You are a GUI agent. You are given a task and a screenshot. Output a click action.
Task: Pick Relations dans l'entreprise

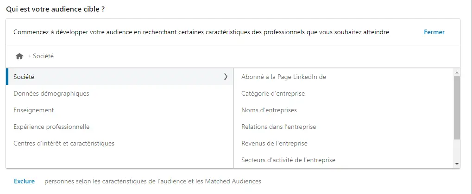344,127
